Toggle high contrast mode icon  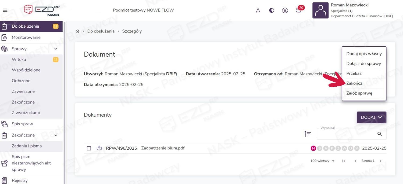point(272,10)
